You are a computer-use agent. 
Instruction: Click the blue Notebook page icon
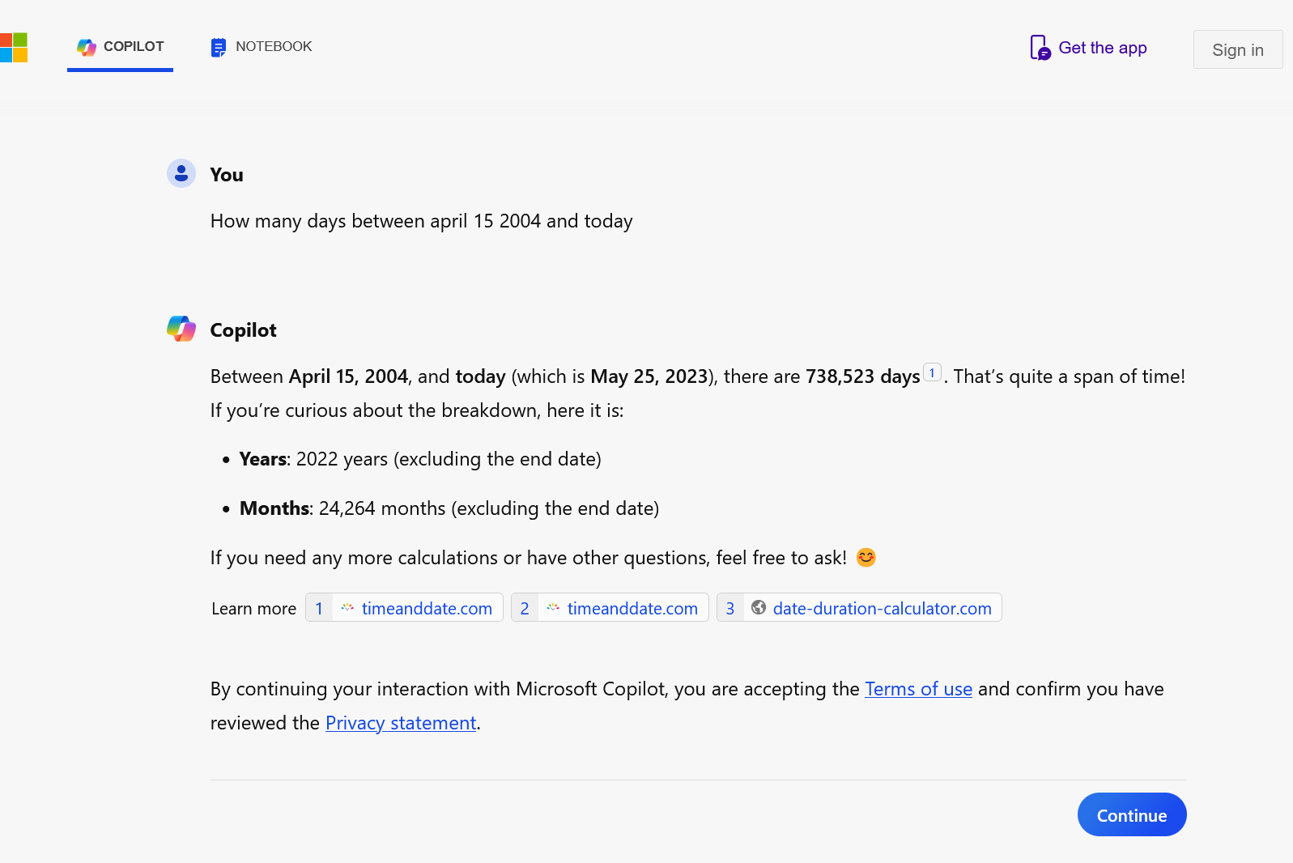tap(219, 48)
